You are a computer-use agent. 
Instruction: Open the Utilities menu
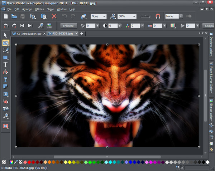39,9
